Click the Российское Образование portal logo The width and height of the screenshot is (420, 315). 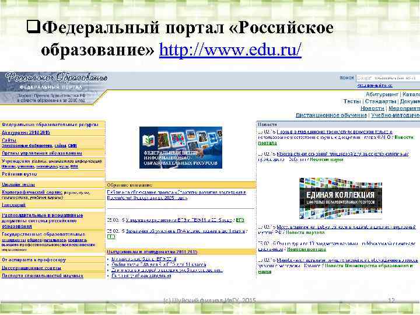click(56, 78)
